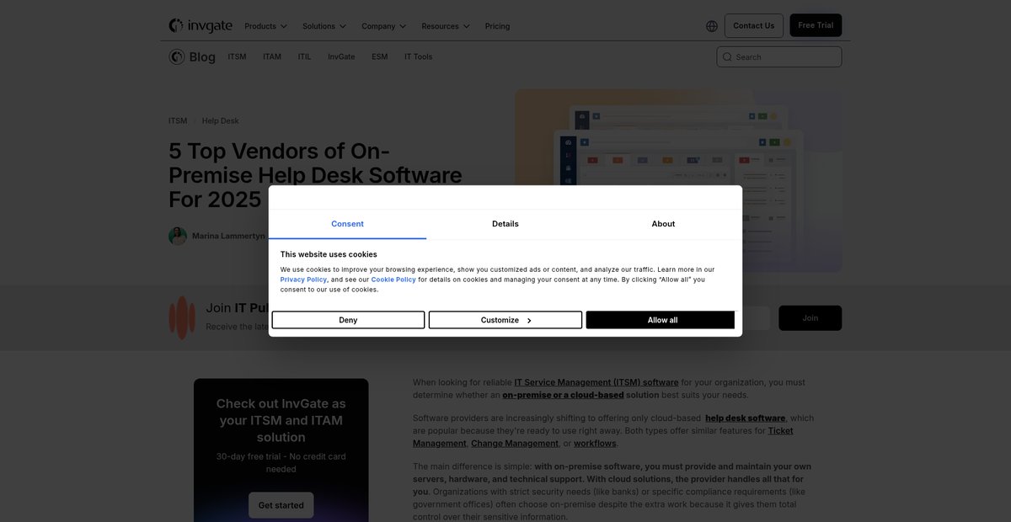This screenshot has width=1011, height=522.
Task: Select the ITAM blog category
Action: (x=272, y=56)
